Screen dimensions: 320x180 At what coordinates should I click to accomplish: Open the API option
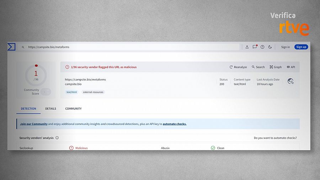click(291, 67)
